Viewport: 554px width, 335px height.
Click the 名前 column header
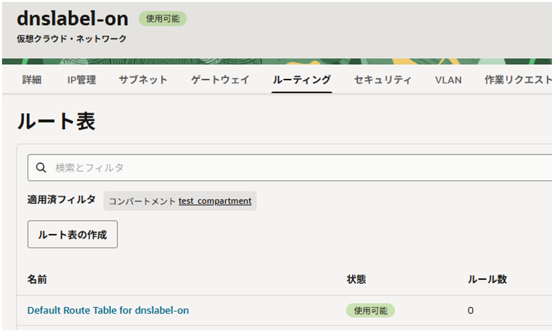click(x=37, y=279)
